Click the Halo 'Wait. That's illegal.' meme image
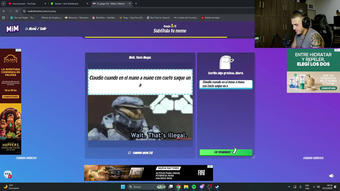Image resolution: width=340 pixels, height=191 pixels. pos(140,118)
